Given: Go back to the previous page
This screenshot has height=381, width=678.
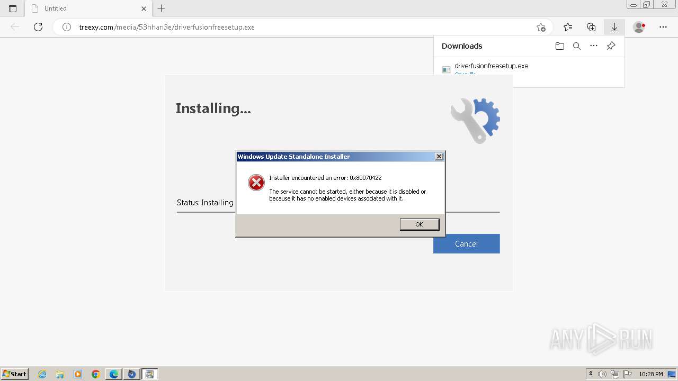Looking at the screenshot, I should tap(15, 27).
